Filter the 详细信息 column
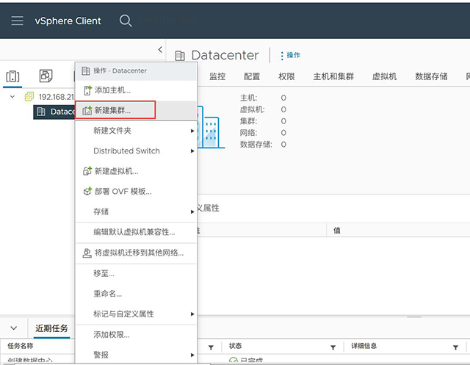Screen dimensions: 470x365 [455, 347]
